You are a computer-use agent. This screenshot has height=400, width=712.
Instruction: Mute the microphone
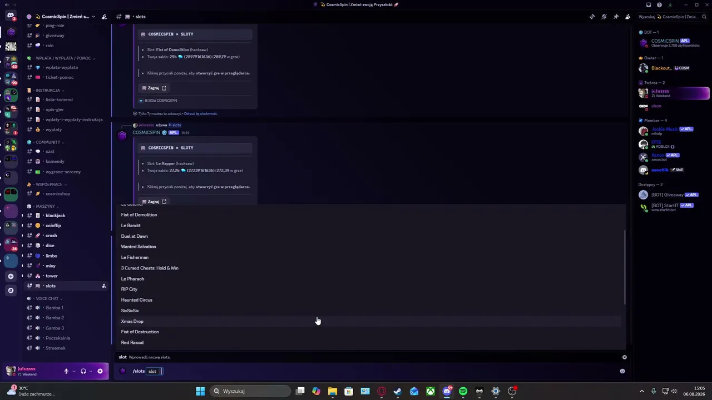coord(66,371)
